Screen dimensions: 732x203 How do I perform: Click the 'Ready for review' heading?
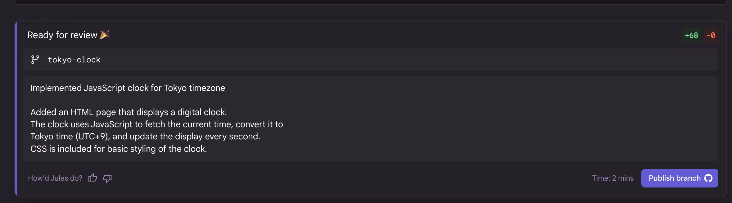pos(62,35)
